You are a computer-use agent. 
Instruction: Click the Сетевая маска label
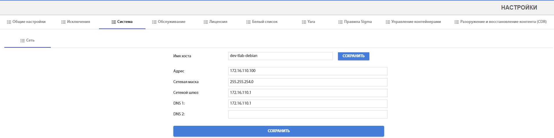(186, 82)
